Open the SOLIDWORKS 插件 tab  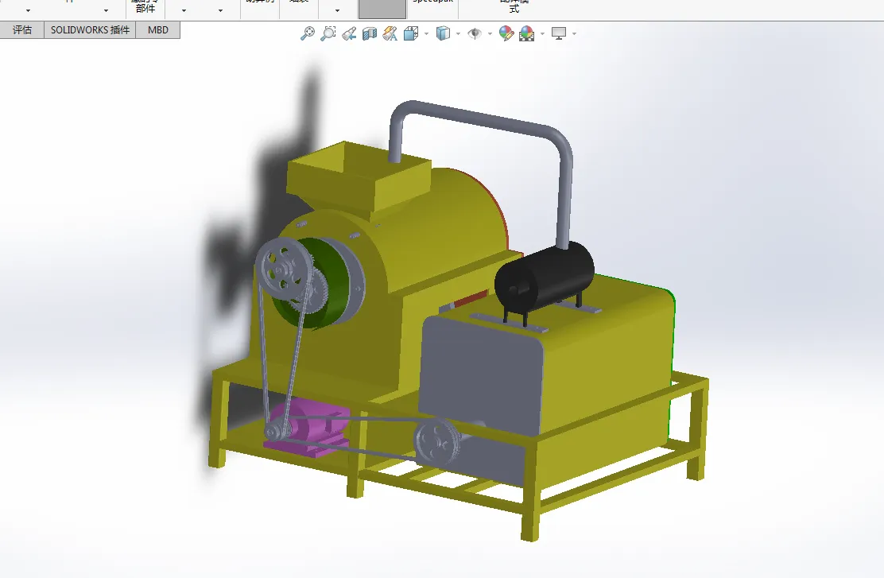click(90, 30)
